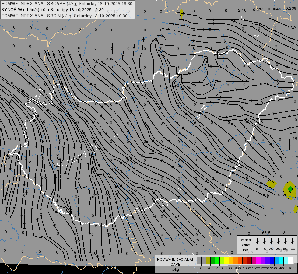
Task: Click the 0.274 value on the map
Action: [258, 9]
